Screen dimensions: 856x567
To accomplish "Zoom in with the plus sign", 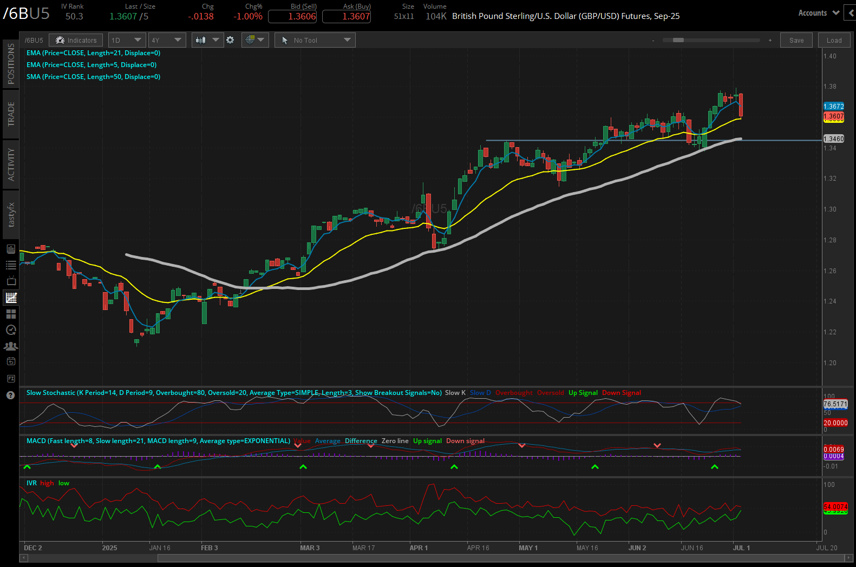I will (x=770, y=40).
